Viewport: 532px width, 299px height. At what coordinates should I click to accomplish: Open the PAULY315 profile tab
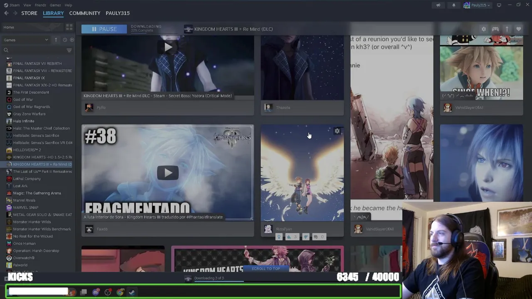click(118, 13)
